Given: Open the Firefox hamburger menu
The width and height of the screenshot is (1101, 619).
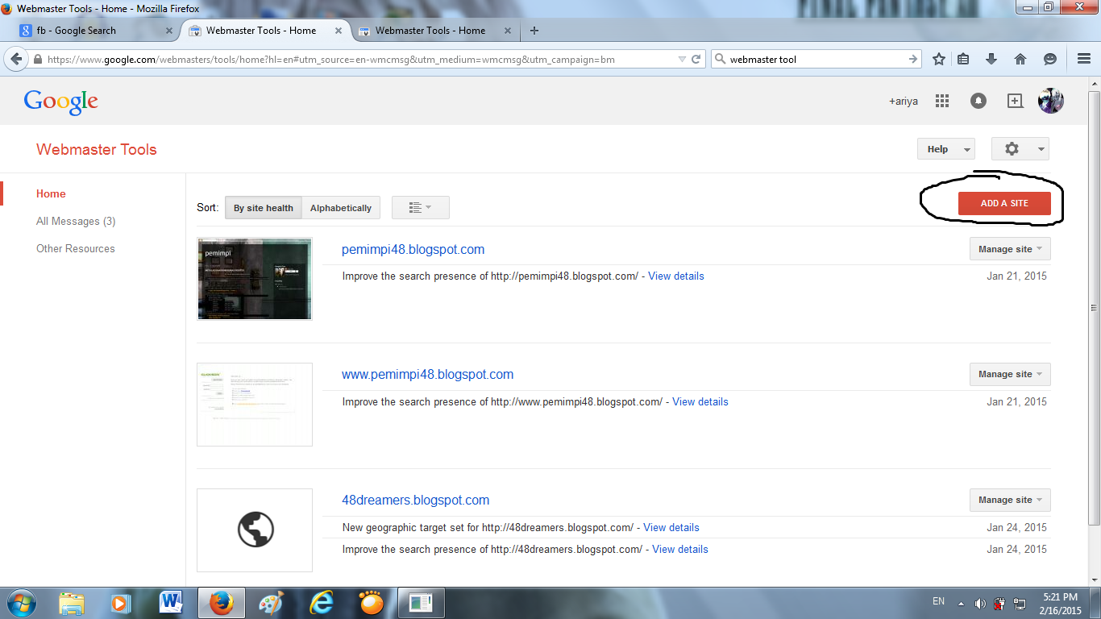Looking at the screenshot, I should tap(1084, 59).
